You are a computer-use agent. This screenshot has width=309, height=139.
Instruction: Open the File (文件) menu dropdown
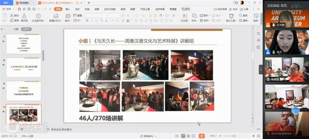click(8, 9)
